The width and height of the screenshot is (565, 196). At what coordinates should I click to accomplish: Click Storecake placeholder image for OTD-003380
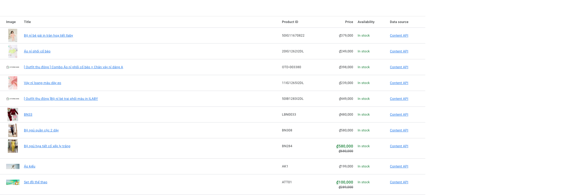click(13, 67)
